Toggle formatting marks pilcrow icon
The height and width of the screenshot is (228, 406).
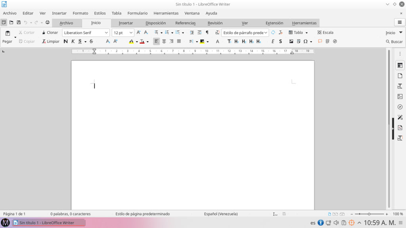coord(207,33)
